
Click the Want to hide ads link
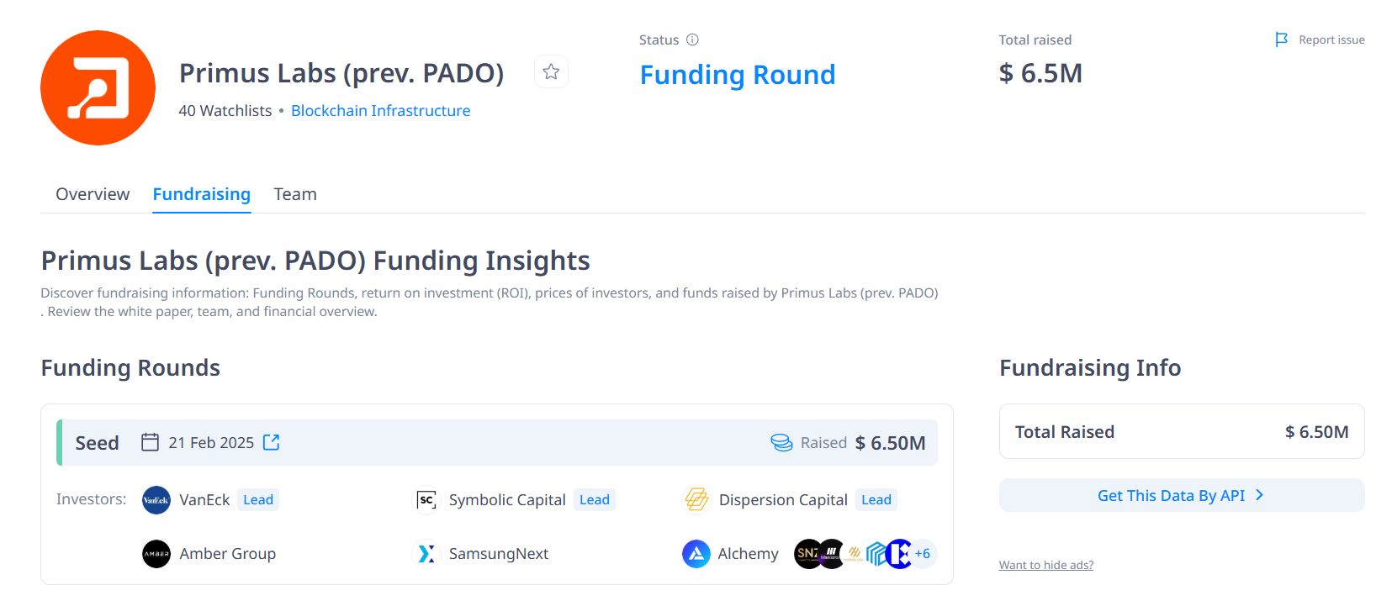coord(1046,565)
